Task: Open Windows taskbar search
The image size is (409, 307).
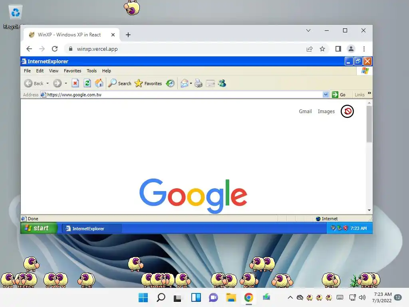Action: [x=161, y=297]
